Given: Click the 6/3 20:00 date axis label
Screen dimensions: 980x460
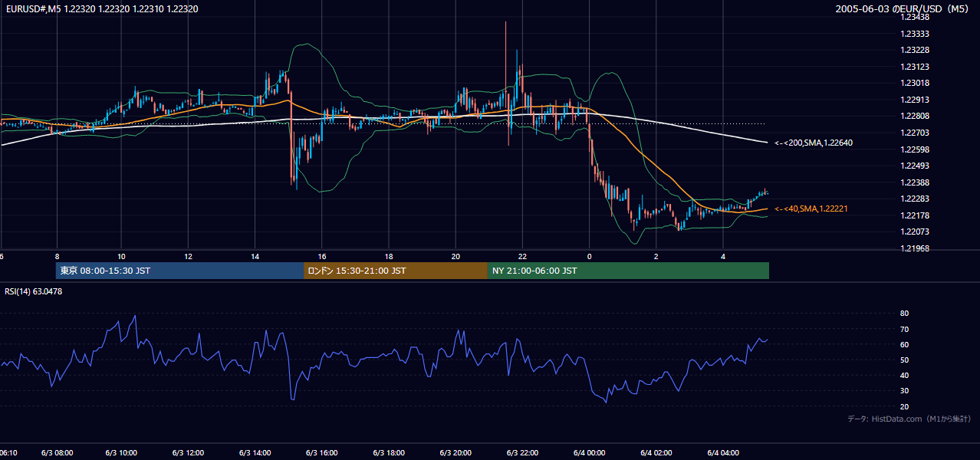Looking at the screenshot, I should [455, 453].
